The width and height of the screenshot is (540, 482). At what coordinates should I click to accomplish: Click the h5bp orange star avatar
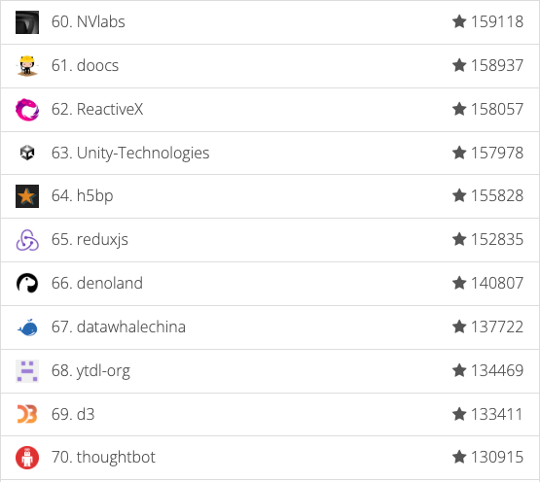pyautogui.click(x=27, y=196)
